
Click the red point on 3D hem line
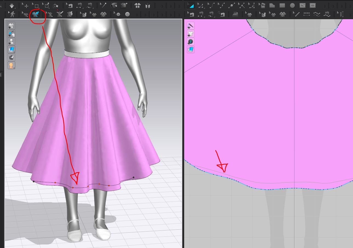tap(73, 188)
